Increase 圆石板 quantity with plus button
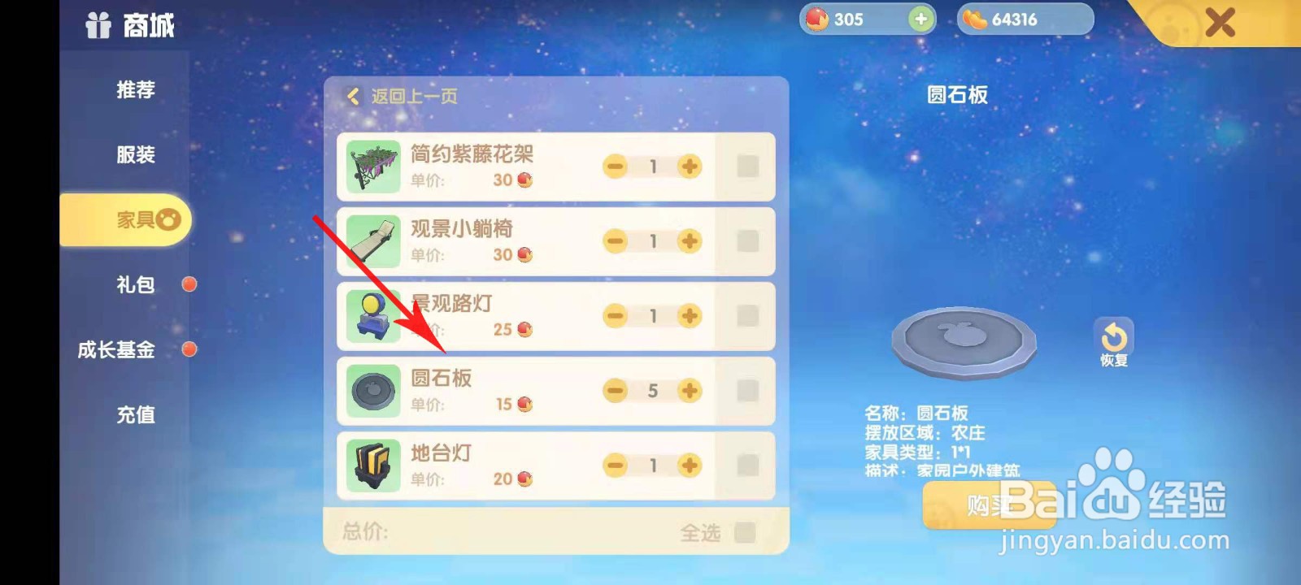This screenshot has width=1301, height=585. tap(690, 391)
